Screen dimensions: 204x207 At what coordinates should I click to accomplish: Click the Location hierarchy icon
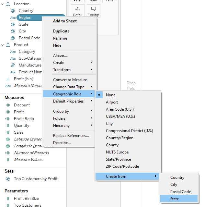click(x=8, y=4)
